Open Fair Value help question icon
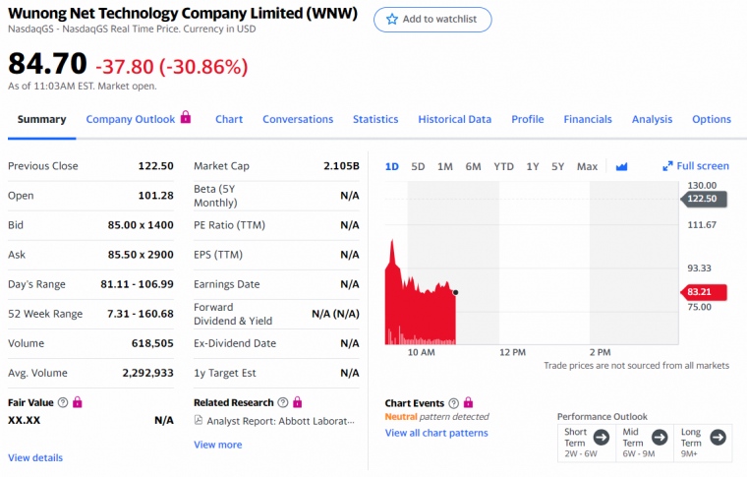747x477 pixels. 63,402
